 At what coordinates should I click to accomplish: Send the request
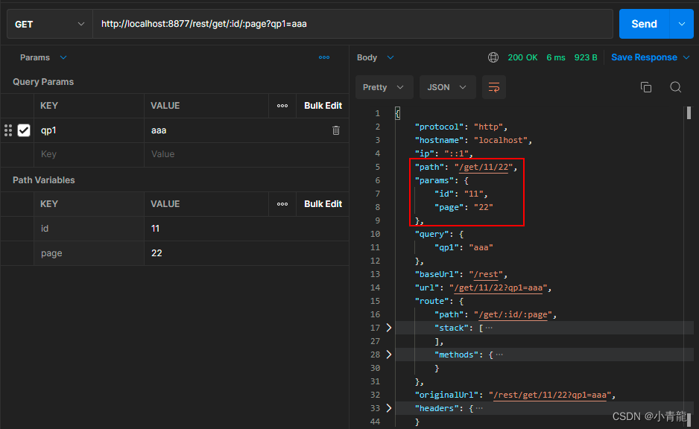(x=644, y=24)
